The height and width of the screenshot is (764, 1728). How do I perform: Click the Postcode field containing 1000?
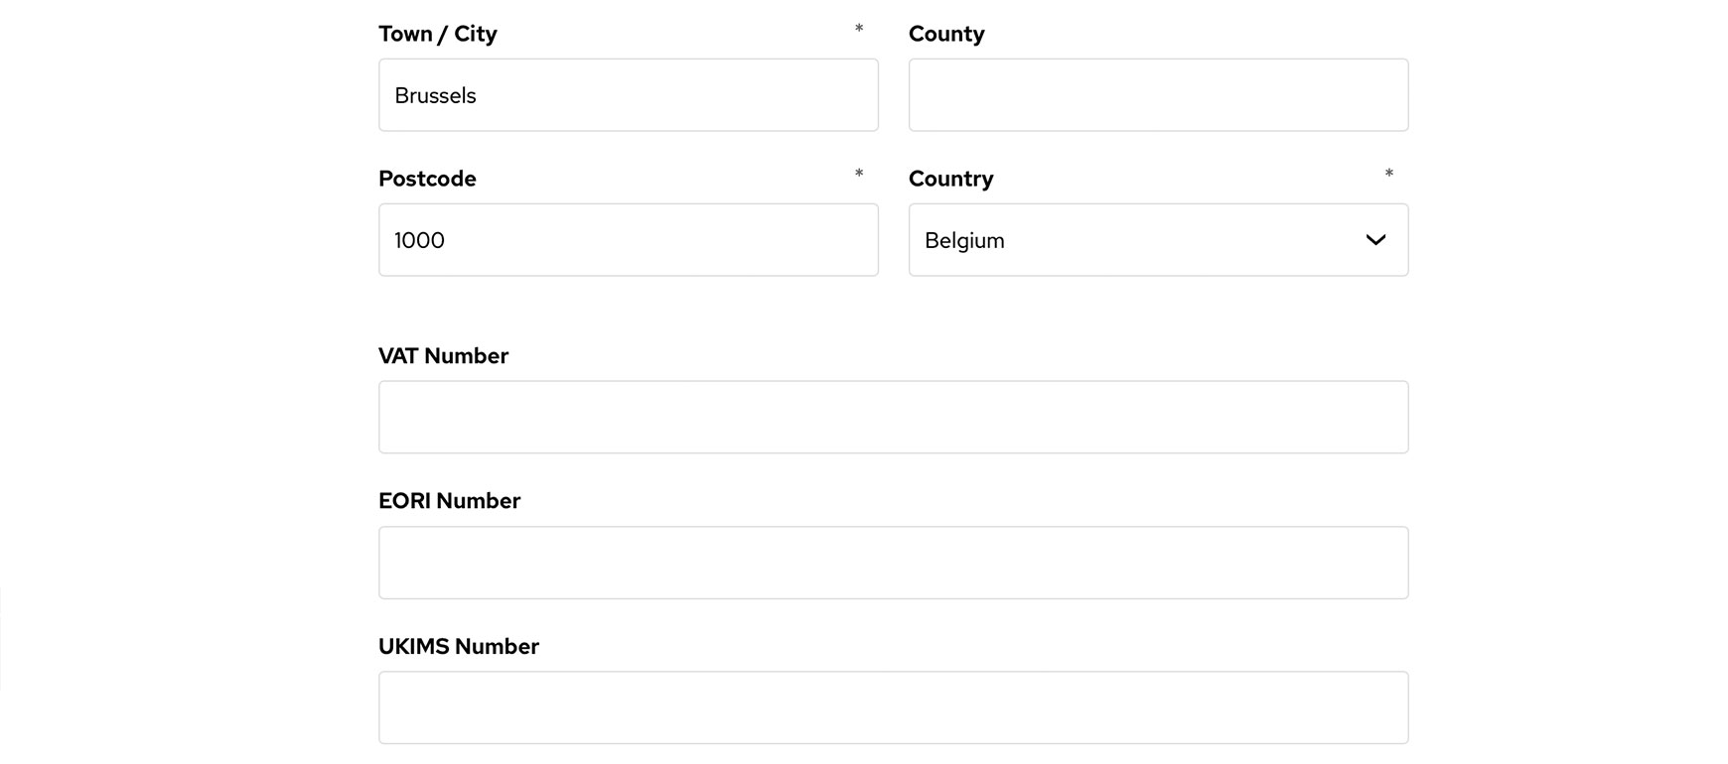tap(628, 239)
